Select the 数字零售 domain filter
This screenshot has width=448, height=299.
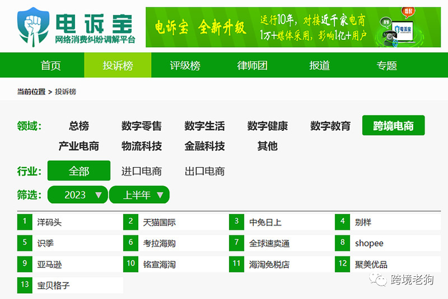click(141, 126)
